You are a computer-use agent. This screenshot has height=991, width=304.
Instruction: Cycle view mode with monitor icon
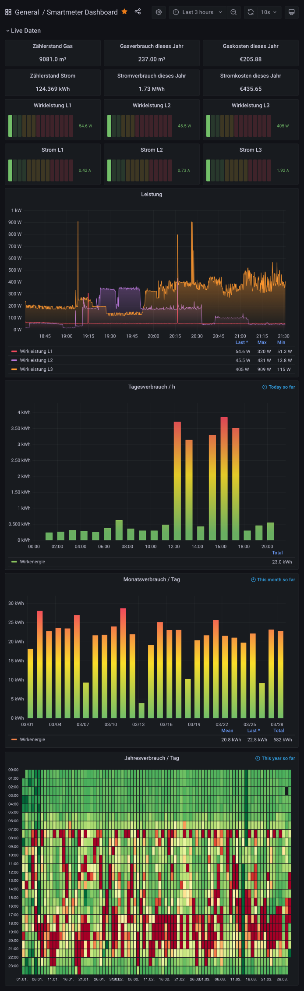tap(291, 12)
